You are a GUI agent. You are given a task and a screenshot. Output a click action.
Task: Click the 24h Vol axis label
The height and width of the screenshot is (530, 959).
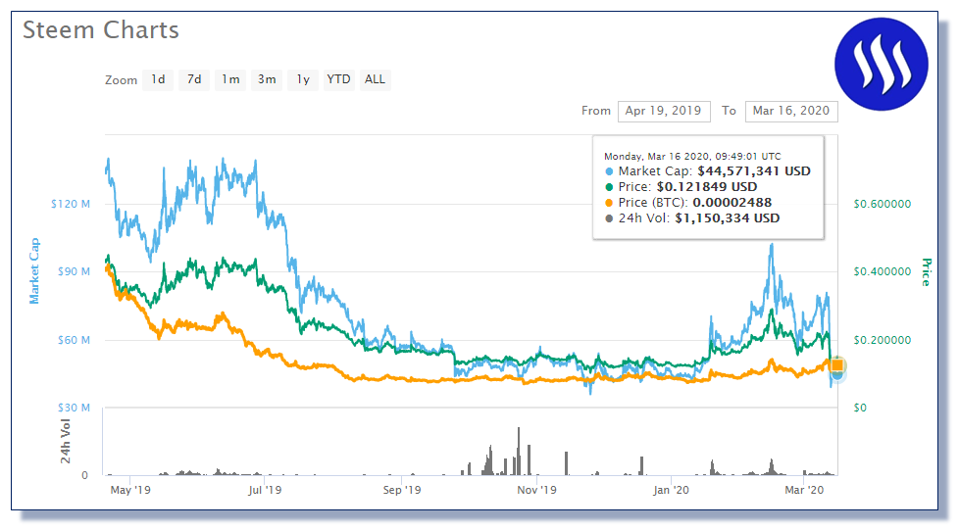pos(65,442)
